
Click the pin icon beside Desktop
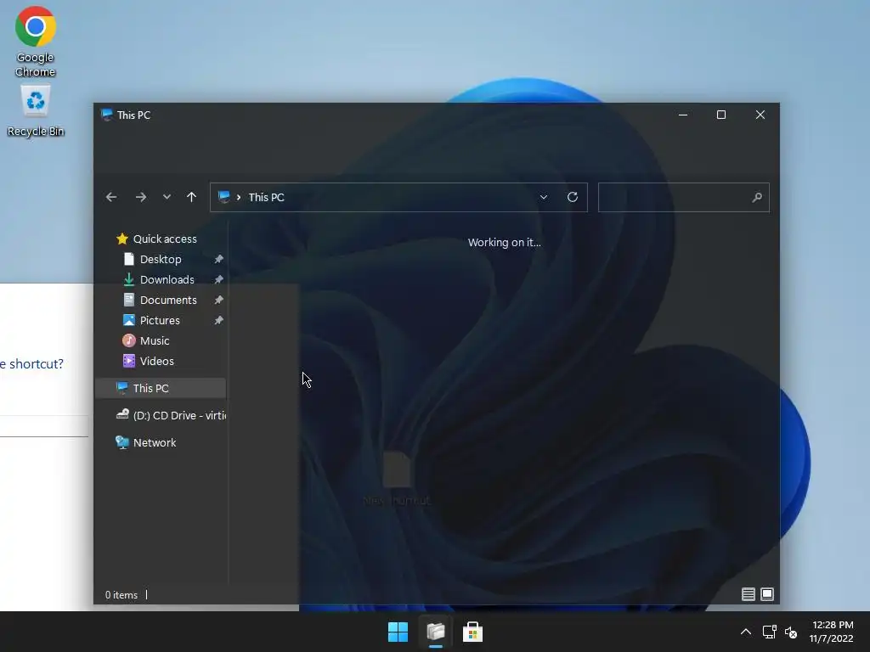click(x=218, y=260)
